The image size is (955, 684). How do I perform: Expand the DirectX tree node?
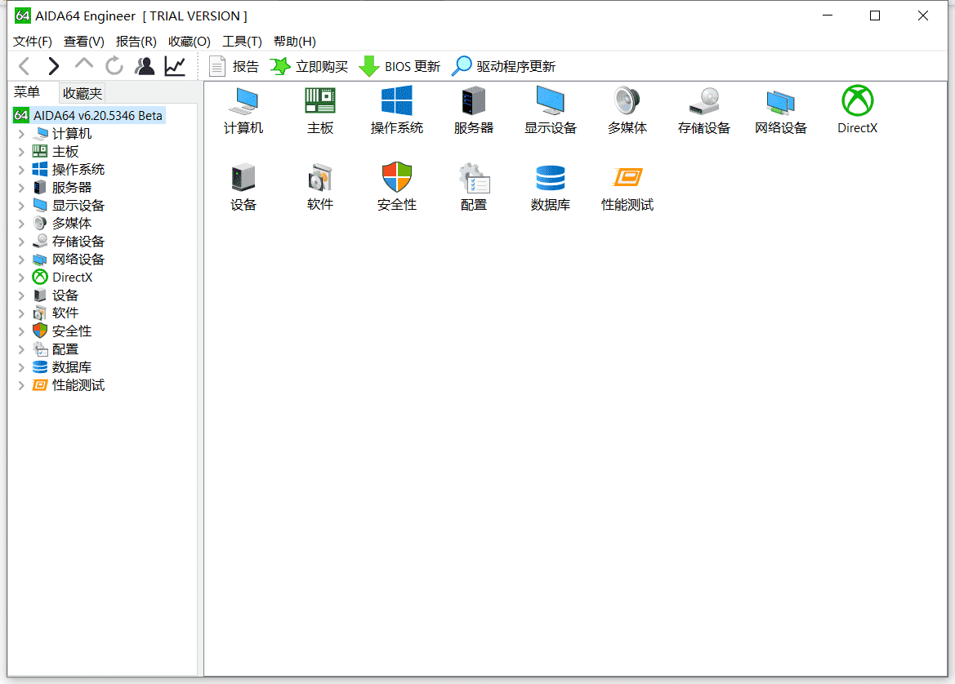coord(21,278)
